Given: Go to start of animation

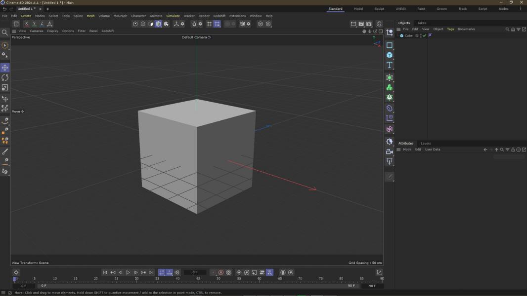Looking at the screenshot, I should (105, 272).
